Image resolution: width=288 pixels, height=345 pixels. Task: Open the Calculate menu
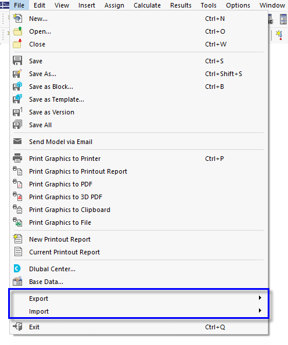tap(147, 5)
